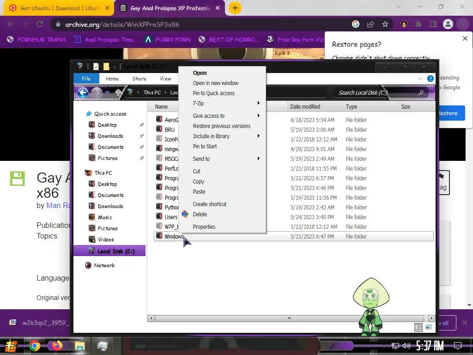The width and height of the screenshot is (473, 355).
Task: Show hidden system tray icons
Action: [384, 346]
